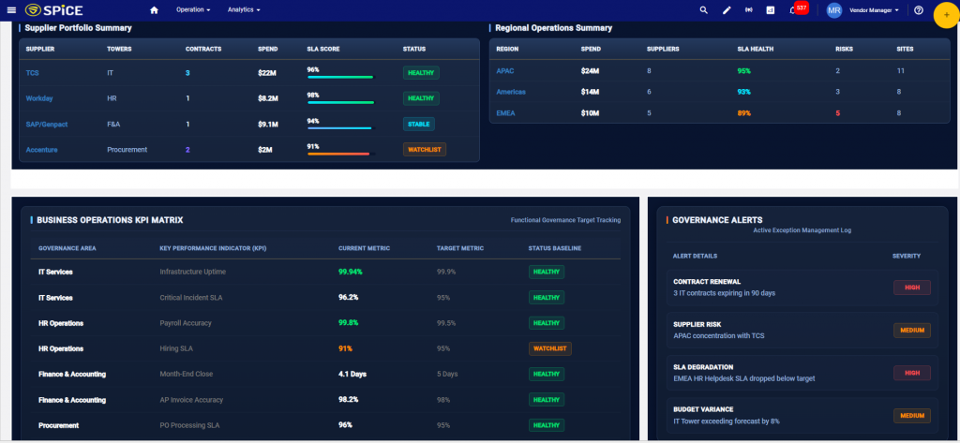Open the help question mark icon
The width and height of the screenshot is (960, 443).
pos(919,9)
